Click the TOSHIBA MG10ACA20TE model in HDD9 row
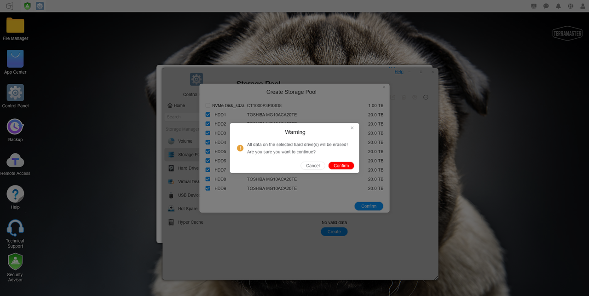This screenshot has height=296, width=589. [272, 188]
